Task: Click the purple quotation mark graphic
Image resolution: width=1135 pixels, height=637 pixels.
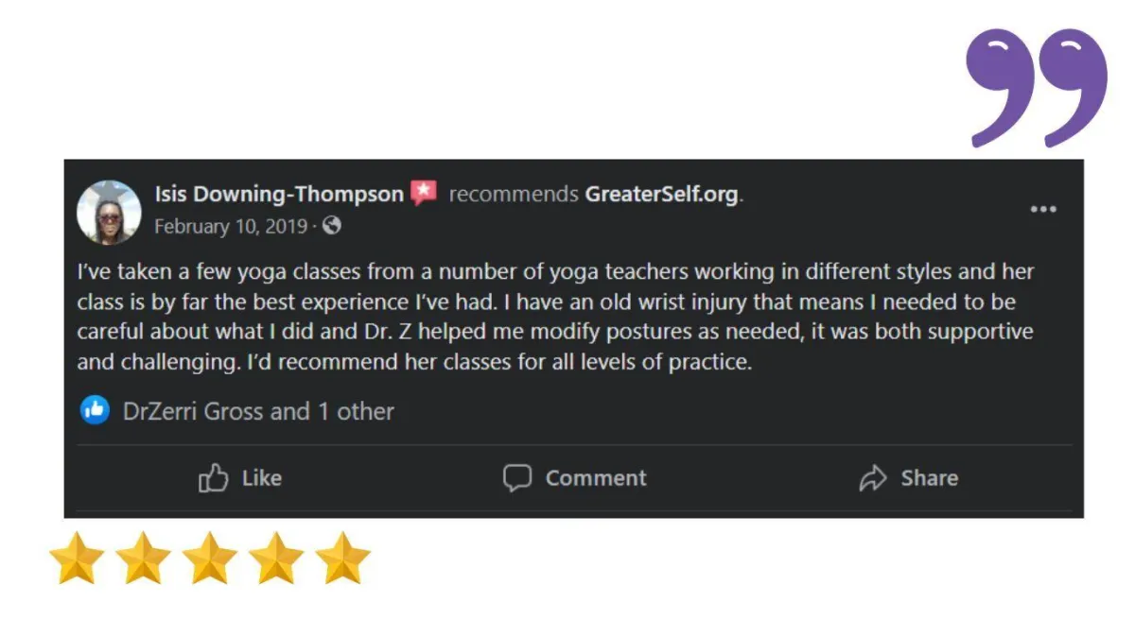Action: click(x=1036, y=88)
